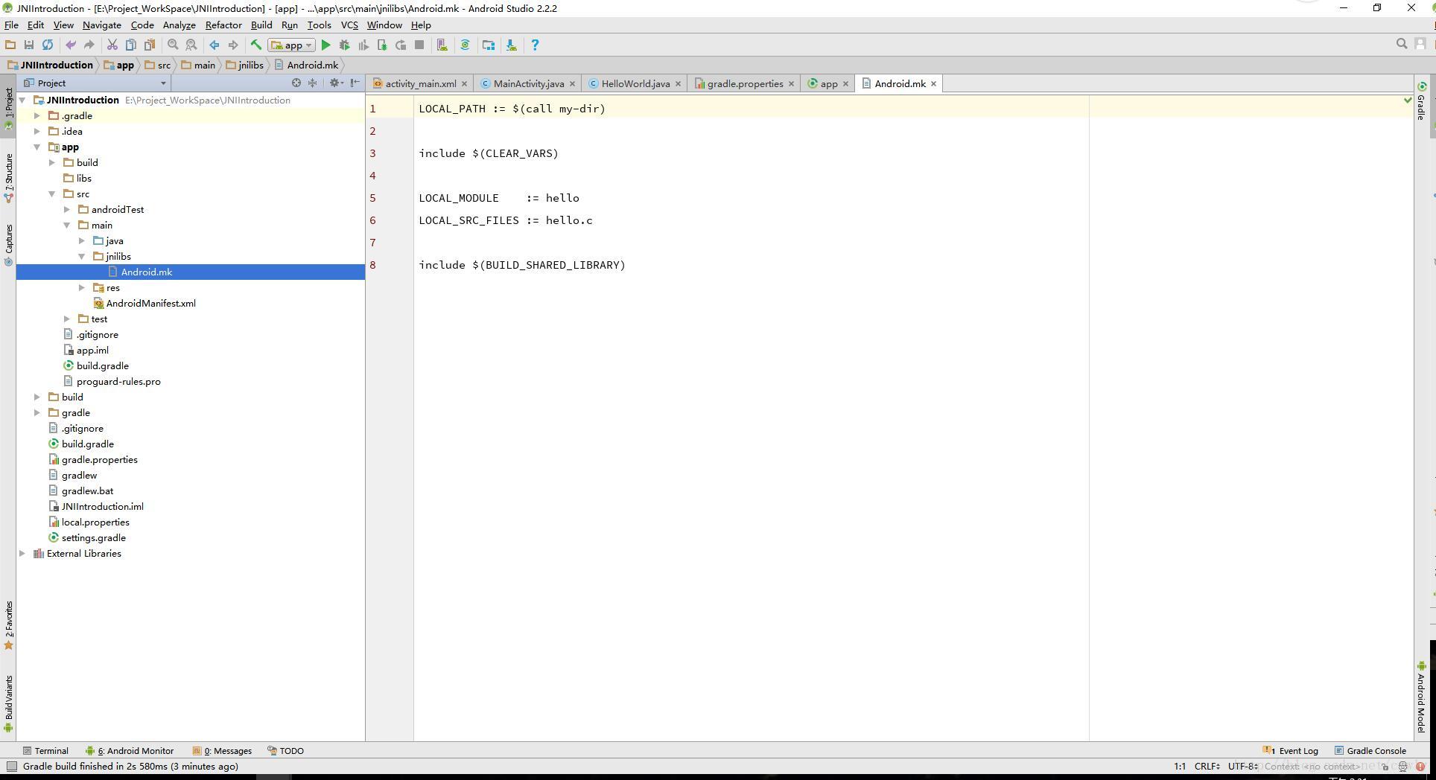1436x780 pixels.
Task: Click the Debug app bug icon
Action: [x=344, y=45]
